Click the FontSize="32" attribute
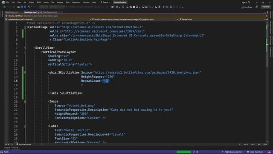This screenshot has width=273, height=154. pos(66,139)
